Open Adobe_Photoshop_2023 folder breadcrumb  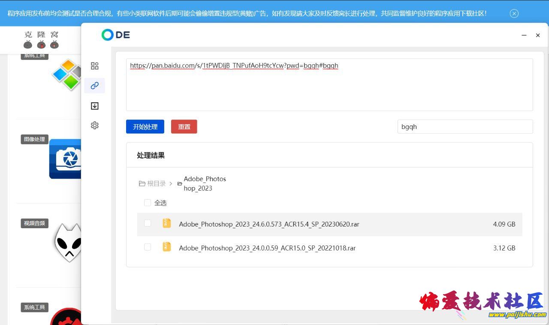(205, 183)
